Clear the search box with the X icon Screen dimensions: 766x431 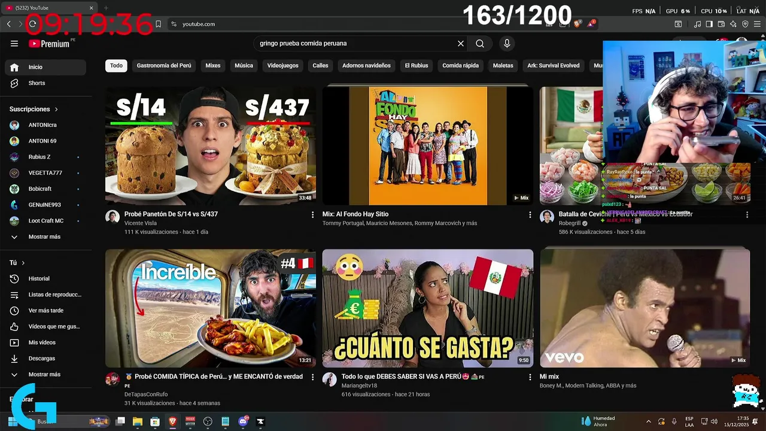(461, 44)
